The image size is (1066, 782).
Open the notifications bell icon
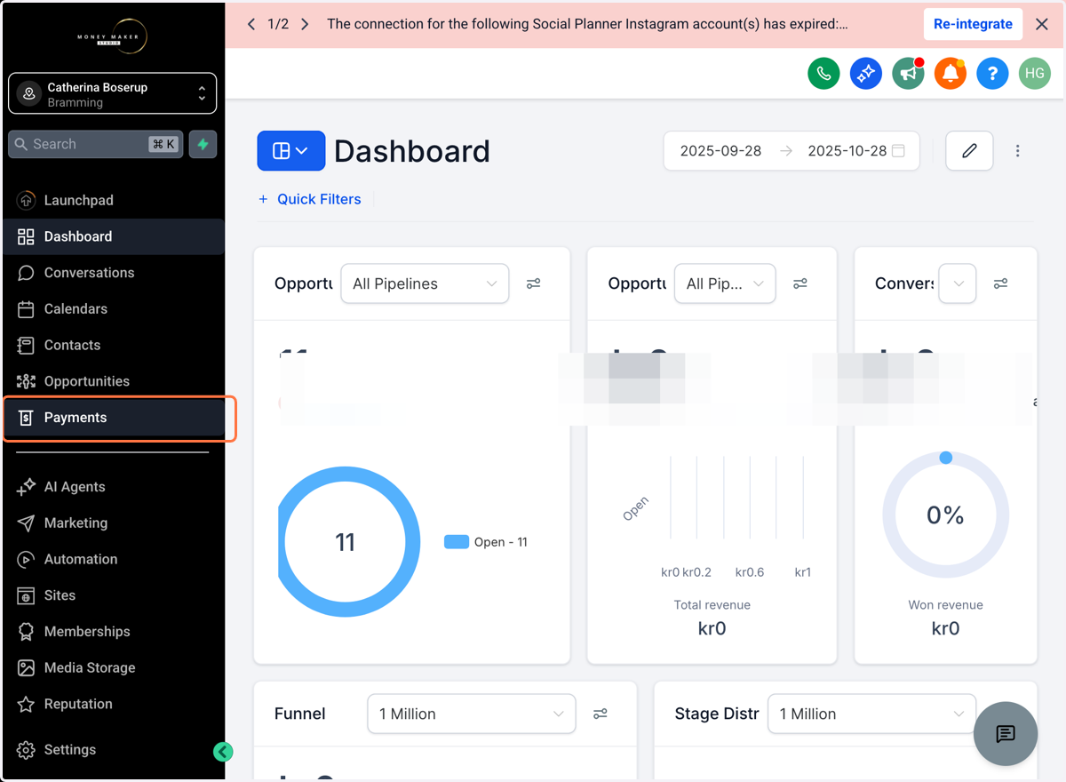(x=950, y=73)
